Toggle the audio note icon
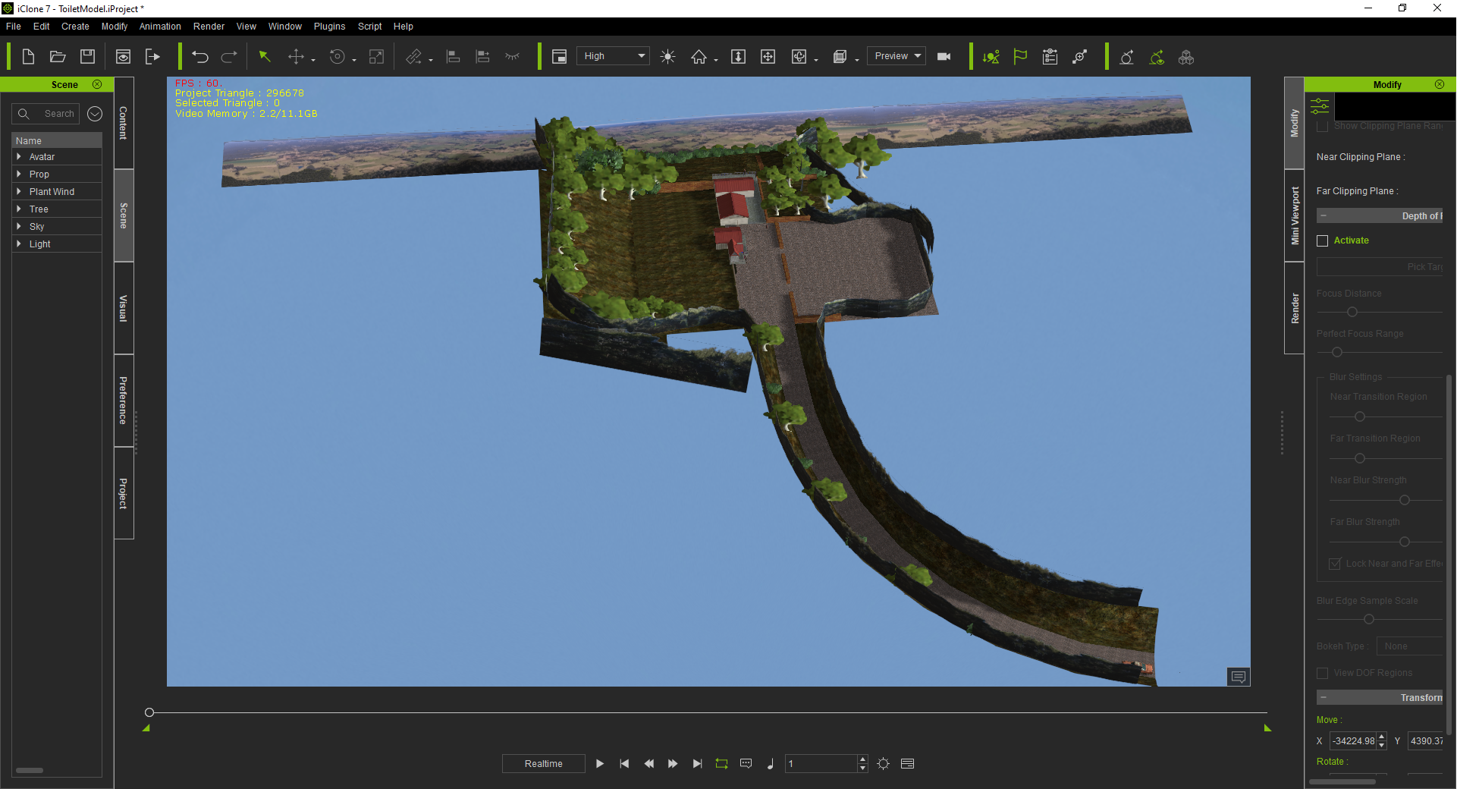The width and height of the screenshot is (1457, 789). coord(771,764)
